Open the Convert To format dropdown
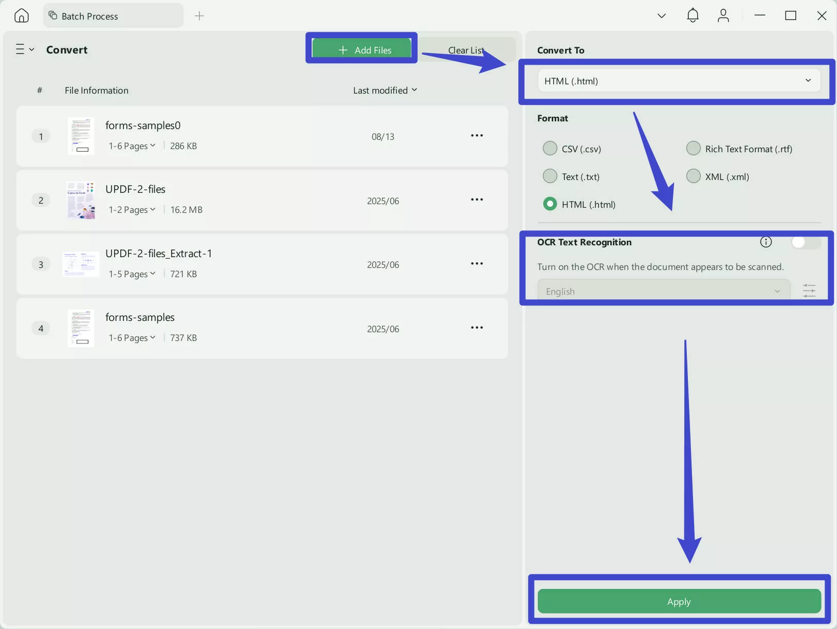Viewport: 837px width, 629px height. [x=679, y=81]
